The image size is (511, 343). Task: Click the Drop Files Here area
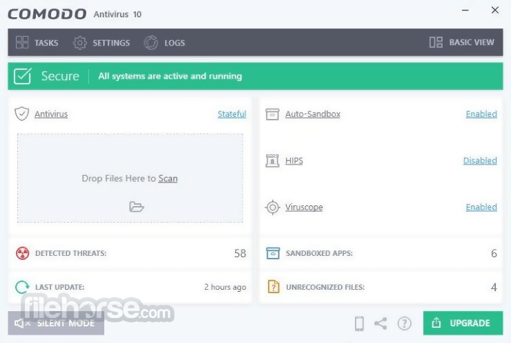pyautogui.click(x=130, y=178)
